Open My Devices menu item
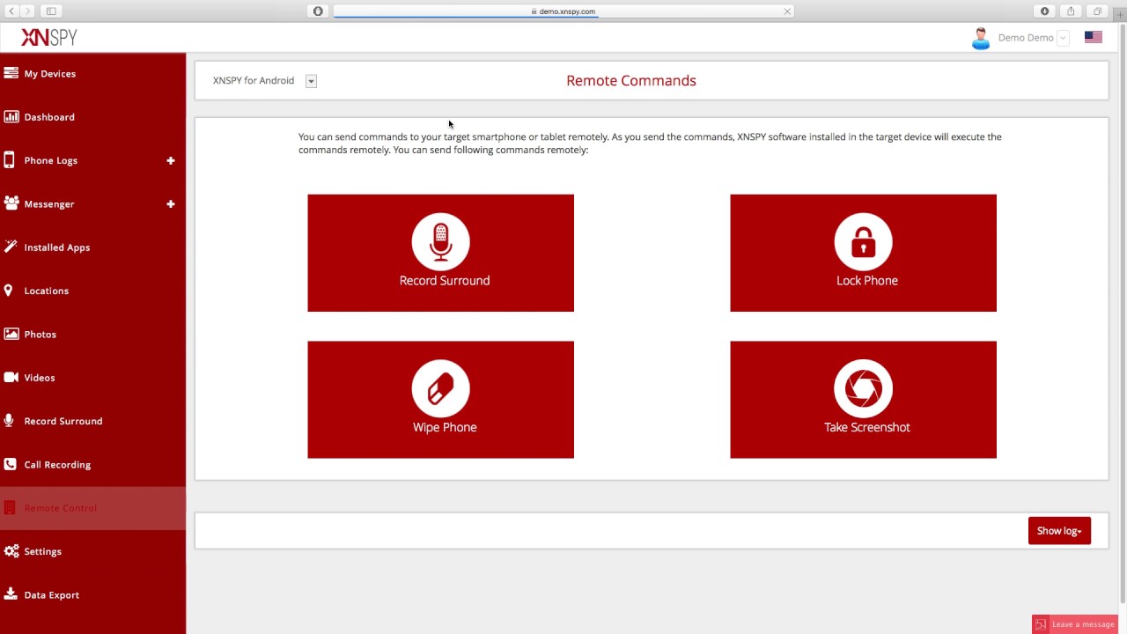Viewport: 1127px width, 634px height. (x=92, y=73)
